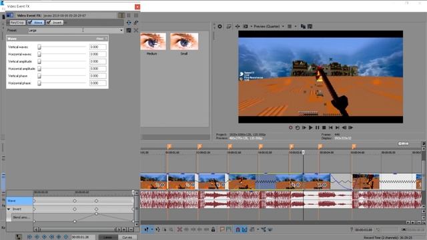Open auto ripple mode dropdown arrow

tap(258, 229)
